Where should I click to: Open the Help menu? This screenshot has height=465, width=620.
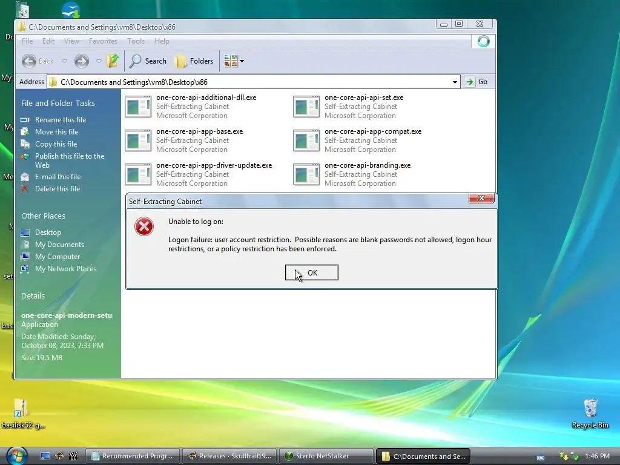pos(161,41)
